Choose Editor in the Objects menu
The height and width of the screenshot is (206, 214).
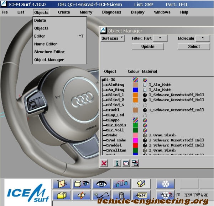(59, 36)
